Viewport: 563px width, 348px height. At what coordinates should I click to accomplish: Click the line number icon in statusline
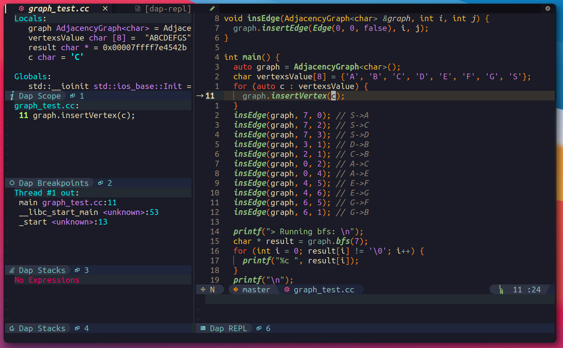501,290
